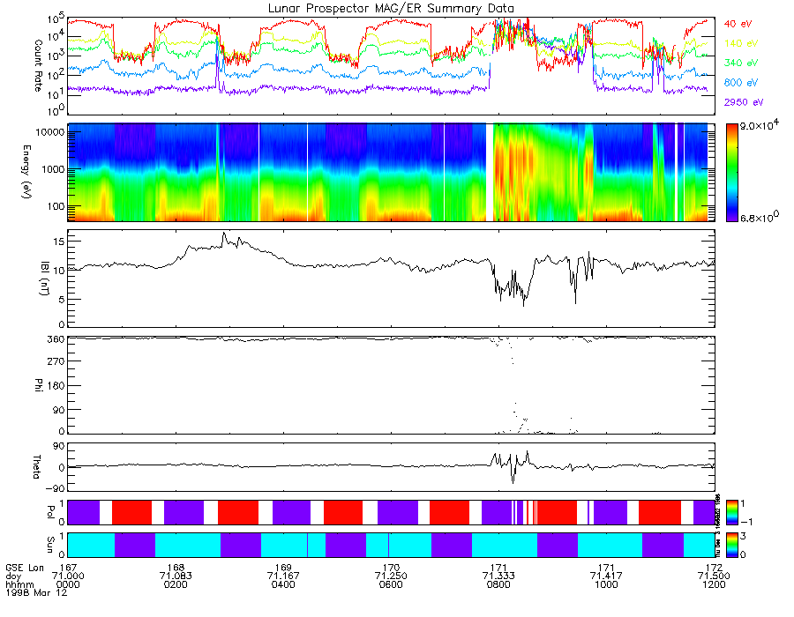Click the |B| peak near 0300

pos(223,234)
